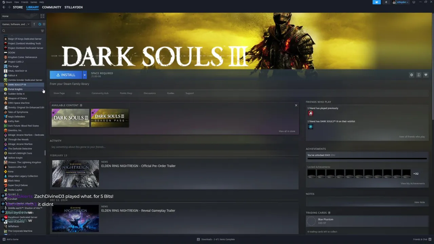Click the Black Mesa icon in library
The image size is (434, 244).
(x=5, y=181)
